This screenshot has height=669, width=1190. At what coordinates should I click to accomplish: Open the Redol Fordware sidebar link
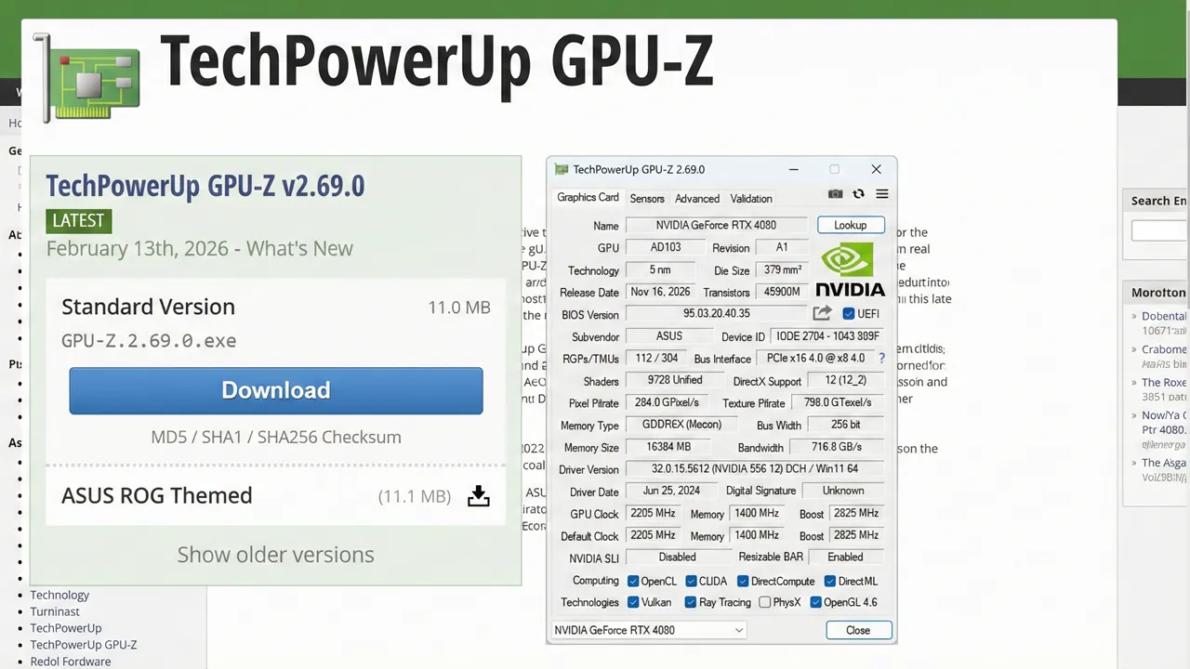click(x=71, y=662)
